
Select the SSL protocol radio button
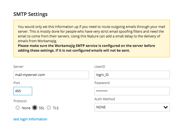pyautogui.click(x=35, y=108)
